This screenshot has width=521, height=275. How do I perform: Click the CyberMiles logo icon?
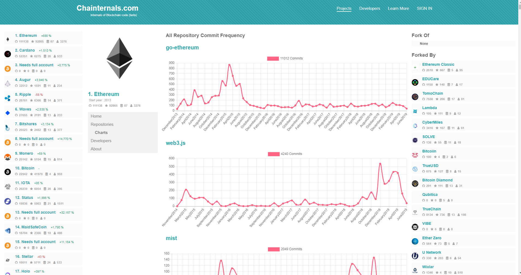coord(415,125)
